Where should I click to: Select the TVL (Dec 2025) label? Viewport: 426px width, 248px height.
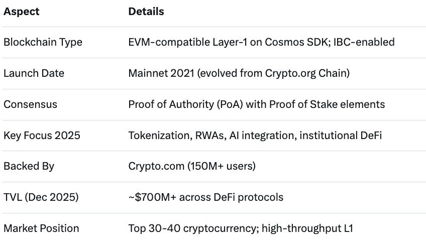click(x=41, y=197)
